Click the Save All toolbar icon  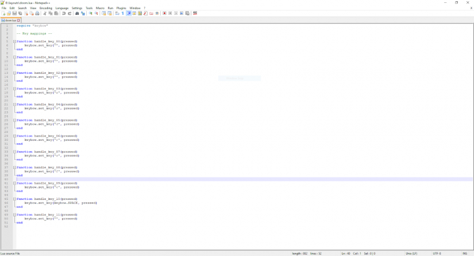[x=20, y=13]
